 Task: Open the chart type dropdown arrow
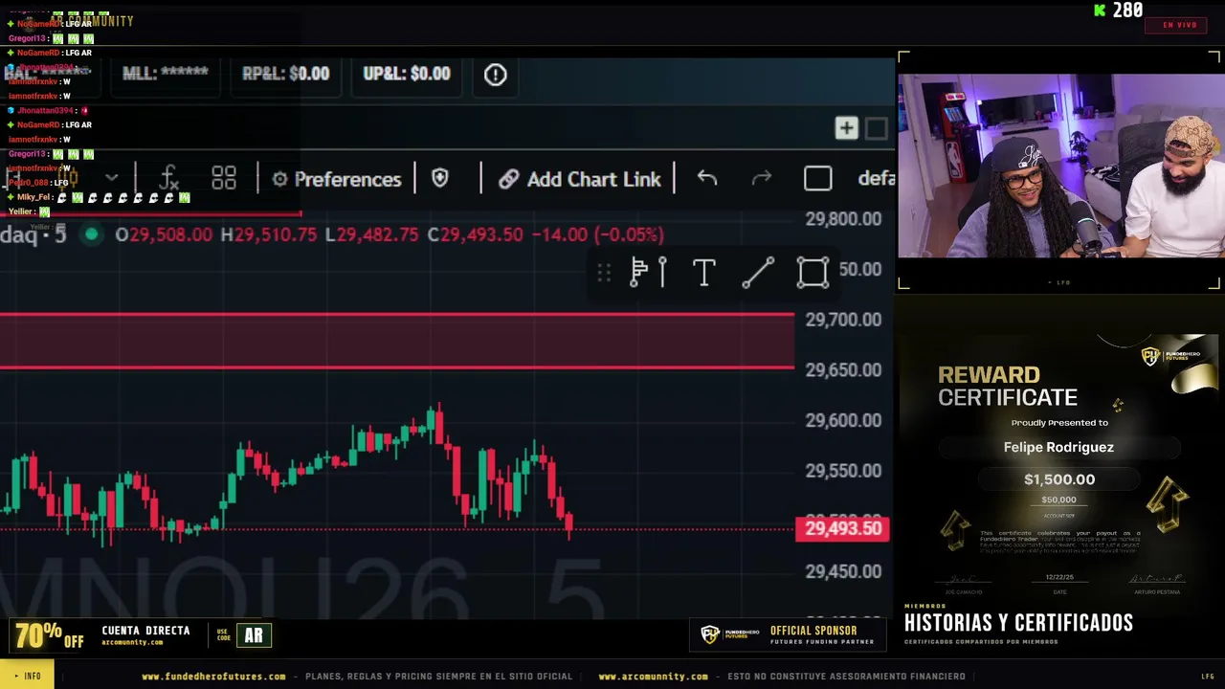click(x=112, y=178)
